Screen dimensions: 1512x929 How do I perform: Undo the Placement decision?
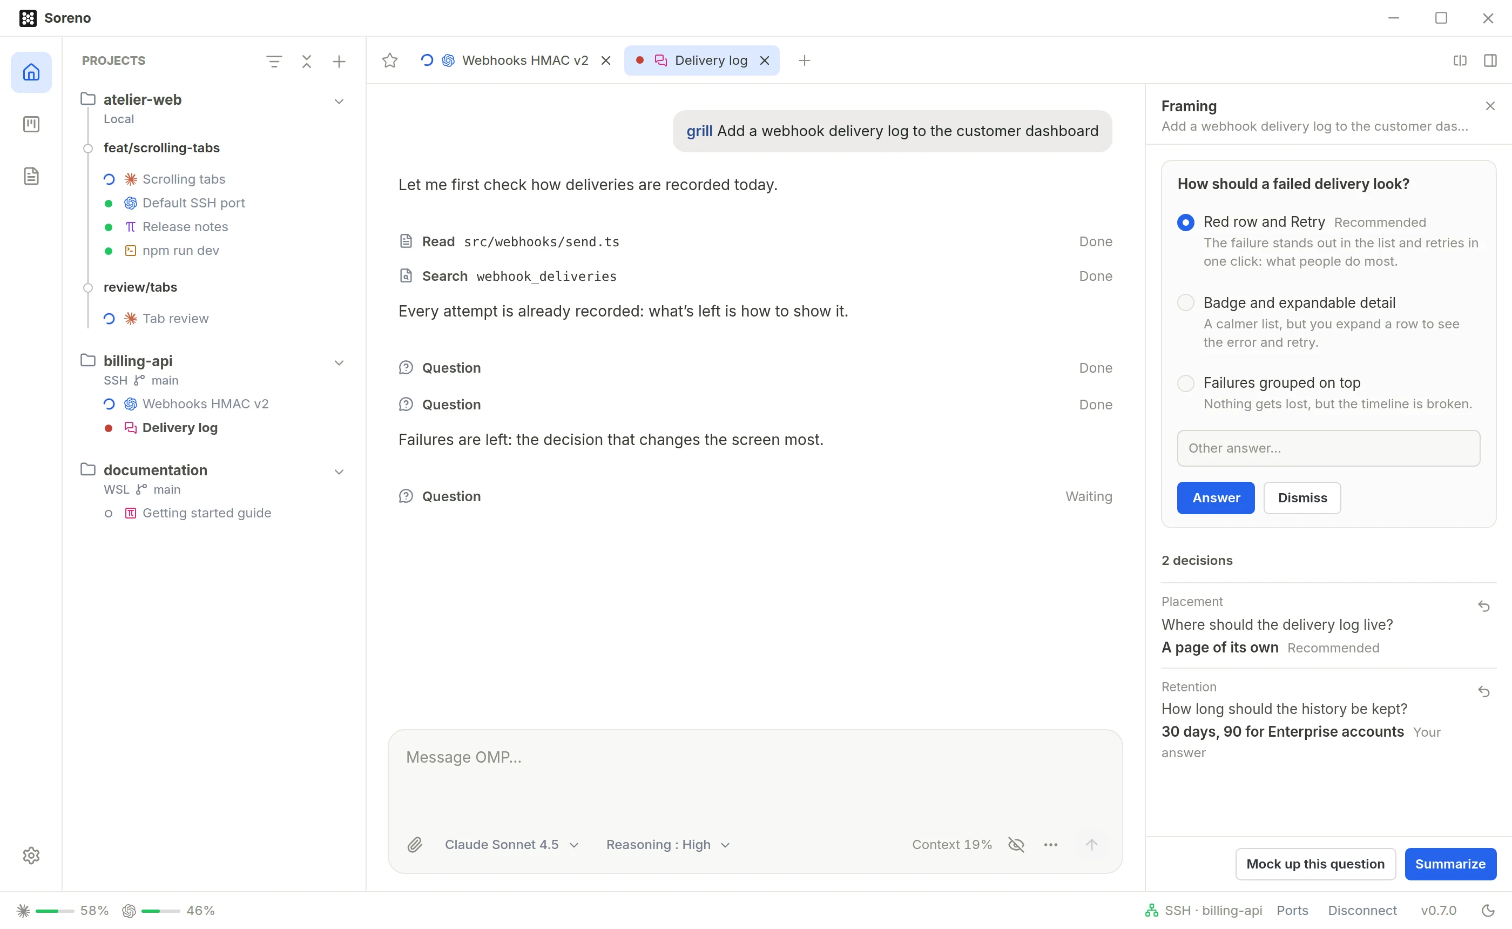pyautogui.click(x=1484, y=607)
